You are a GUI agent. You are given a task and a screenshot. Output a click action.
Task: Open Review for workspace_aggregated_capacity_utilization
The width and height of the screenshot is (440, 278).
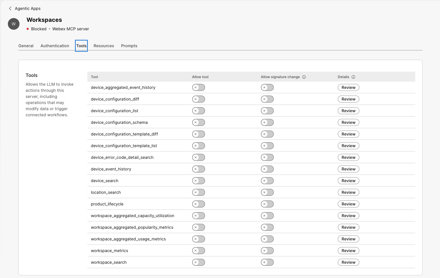pyautogui.click(x=349, y=216)
